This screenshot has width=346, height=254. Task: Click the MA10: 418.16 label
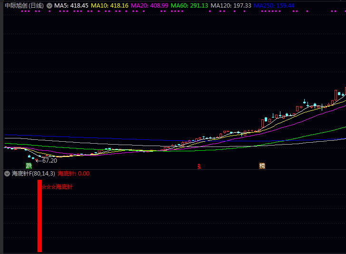(x=109, y=6)
